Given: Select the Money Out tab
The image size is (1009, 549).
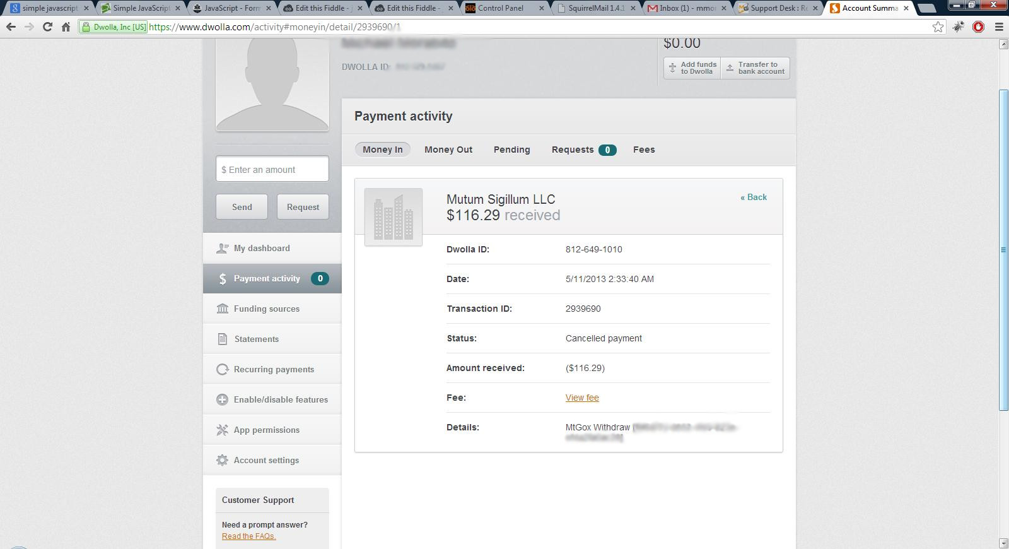Looking at the screenshot, I should [x=448, y=150].
